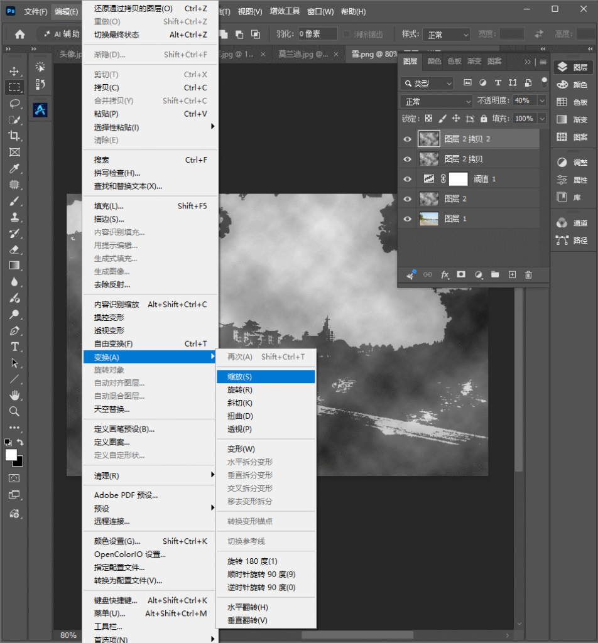Viewport: 598px width, 643px height.
Task: Select the Eraser tool
Action: (x=14, y=249)
